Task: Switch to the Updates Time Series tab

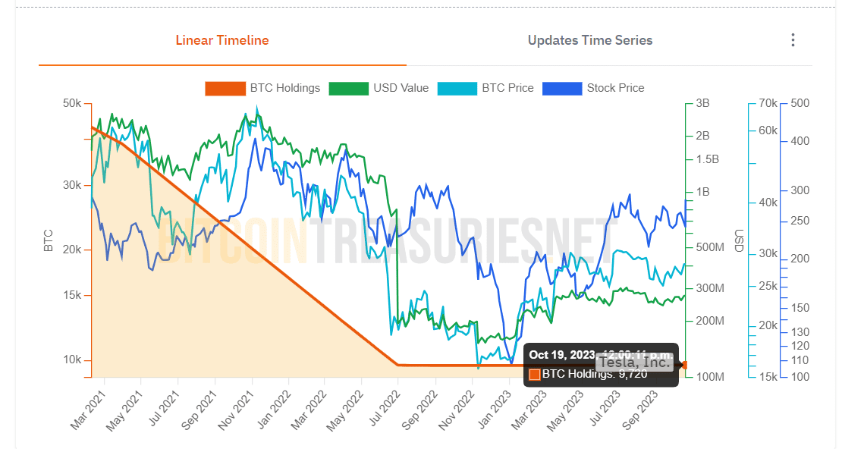Action: pos(590,40)
